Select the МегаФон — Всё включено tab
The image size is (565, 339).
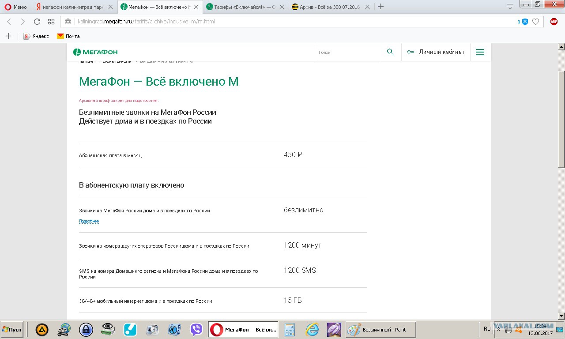tap(159, 7)
